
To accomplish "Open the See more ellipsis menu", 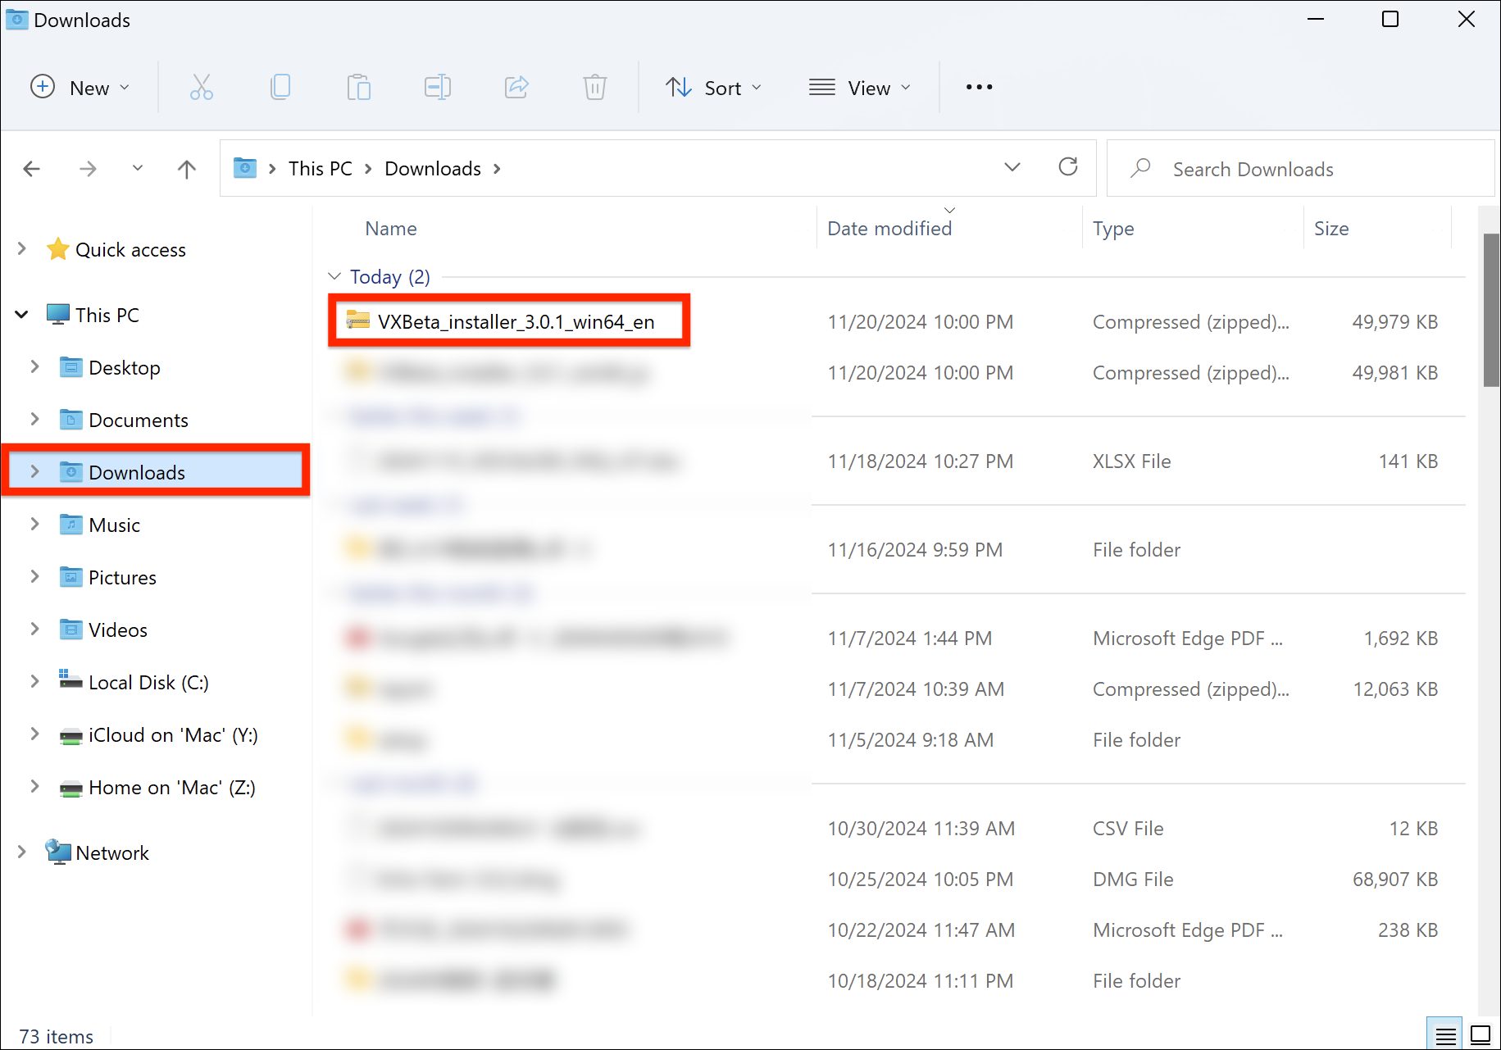I will pyautogui.click(x=979, y=87).
